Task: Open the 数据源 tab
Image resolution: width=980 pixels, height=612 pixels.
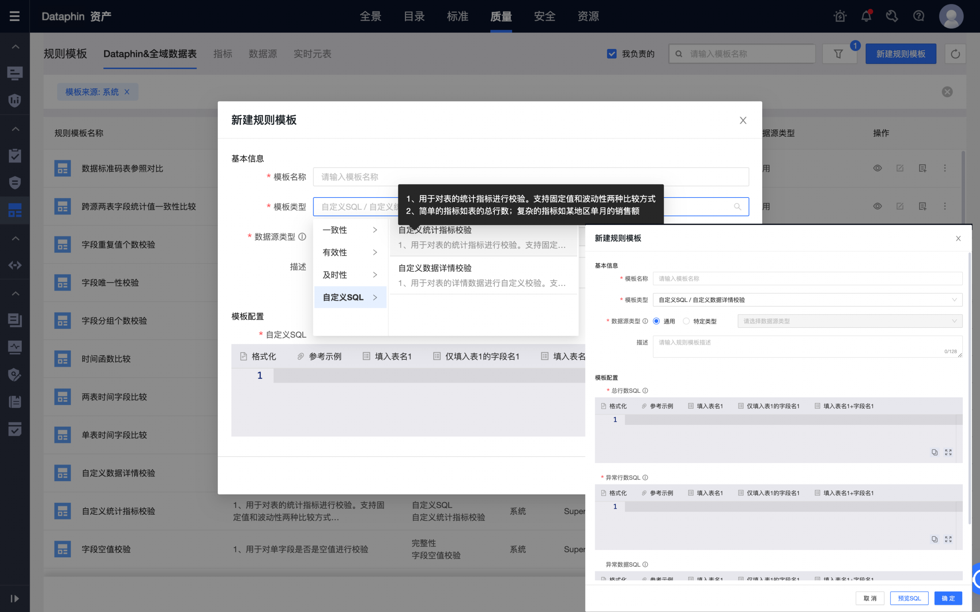Action: [x=263, y=54]
